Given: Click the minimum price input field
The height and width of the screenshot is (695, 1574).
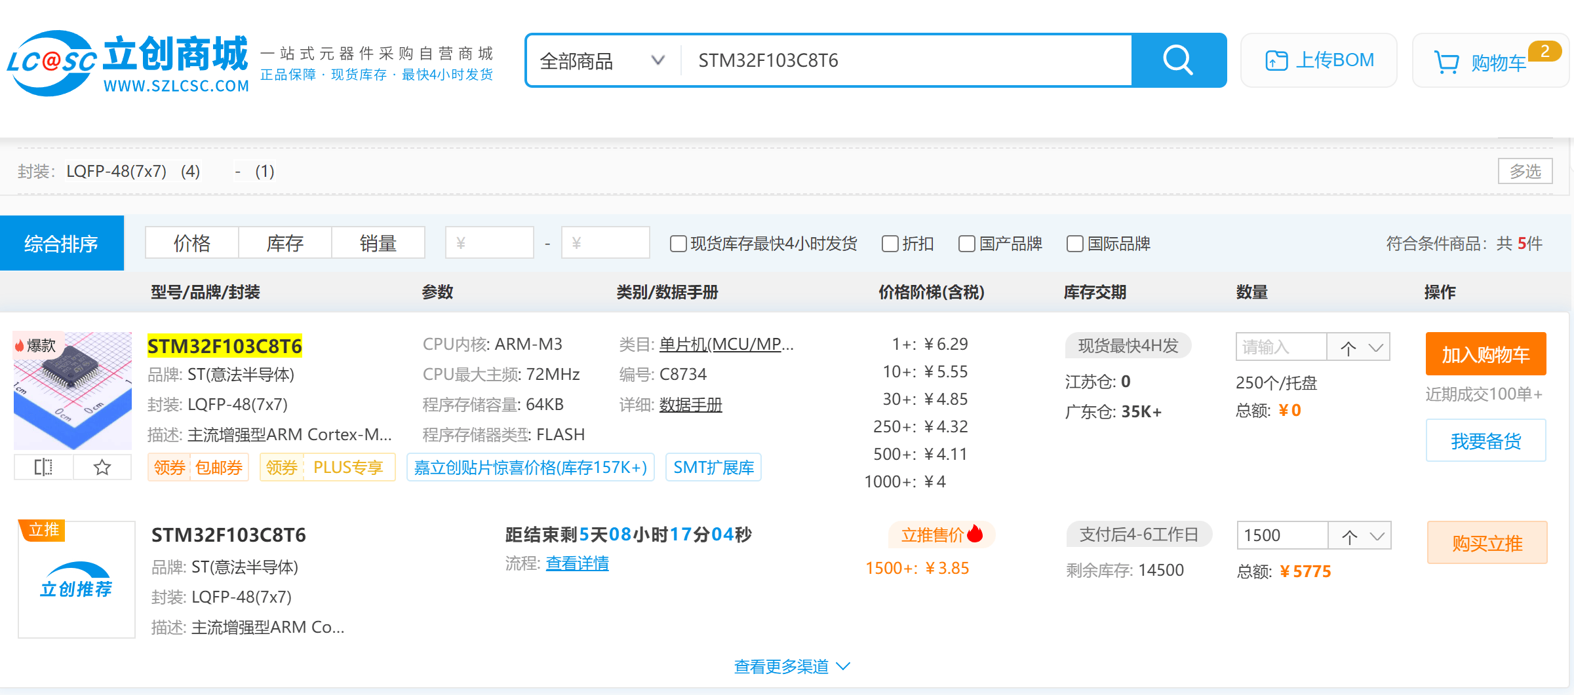Looking at the screenshot, I should click(x=489, y=244).
